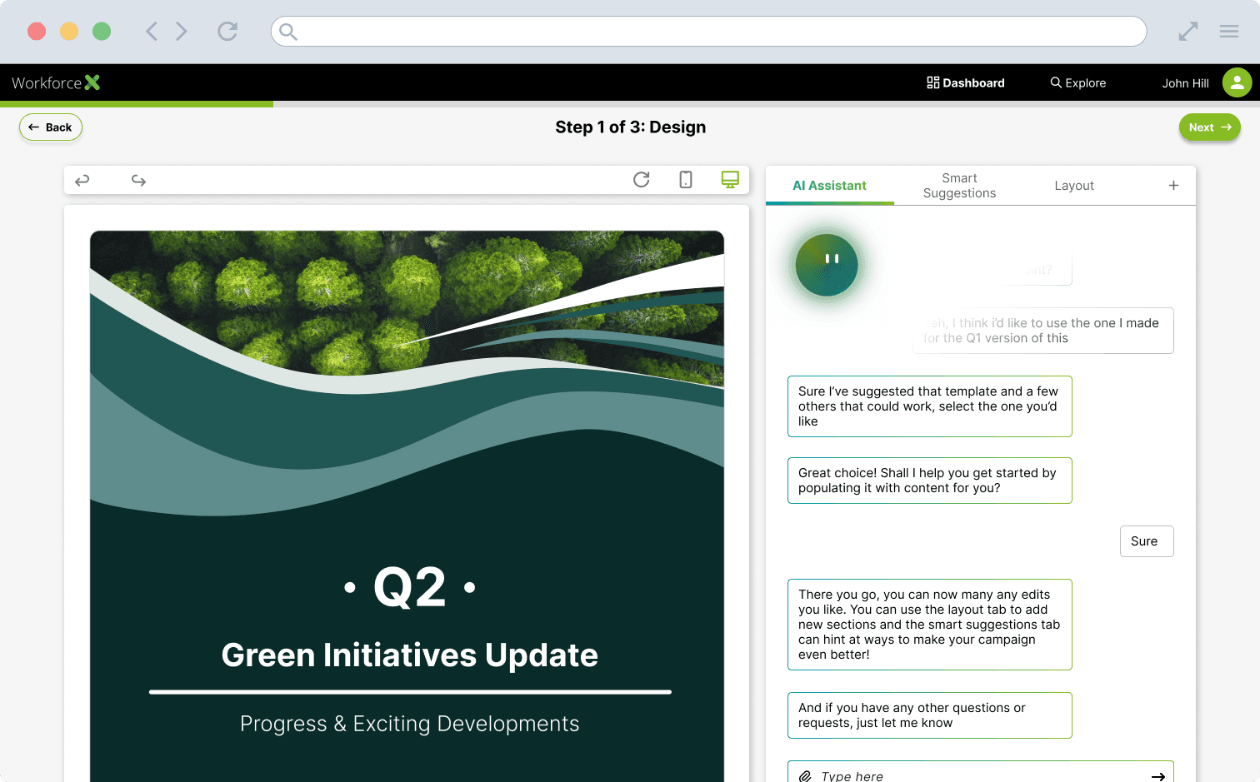Switch to the Smart Suggestions tab
This screenshot has height=782, width=1260.
point(959,186)
